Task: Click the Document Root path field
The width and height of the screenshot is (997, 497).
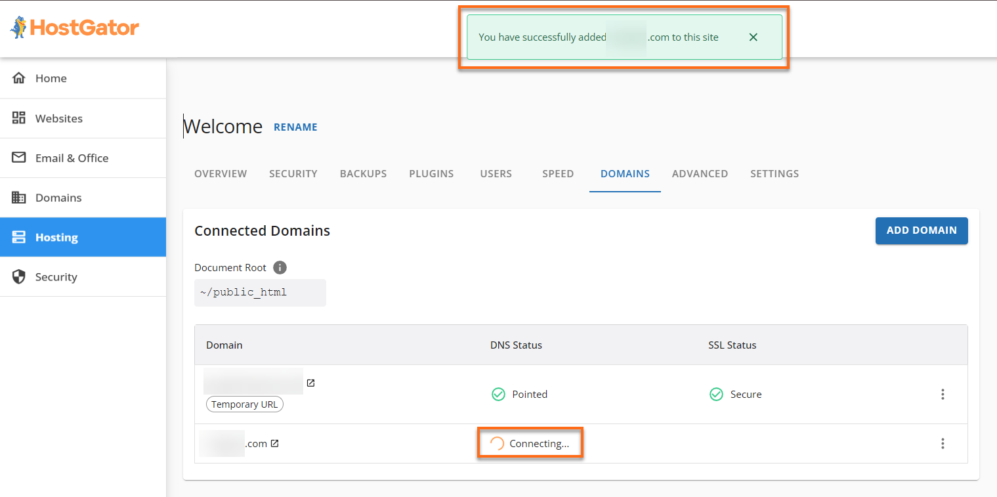Action: [260, 292]
